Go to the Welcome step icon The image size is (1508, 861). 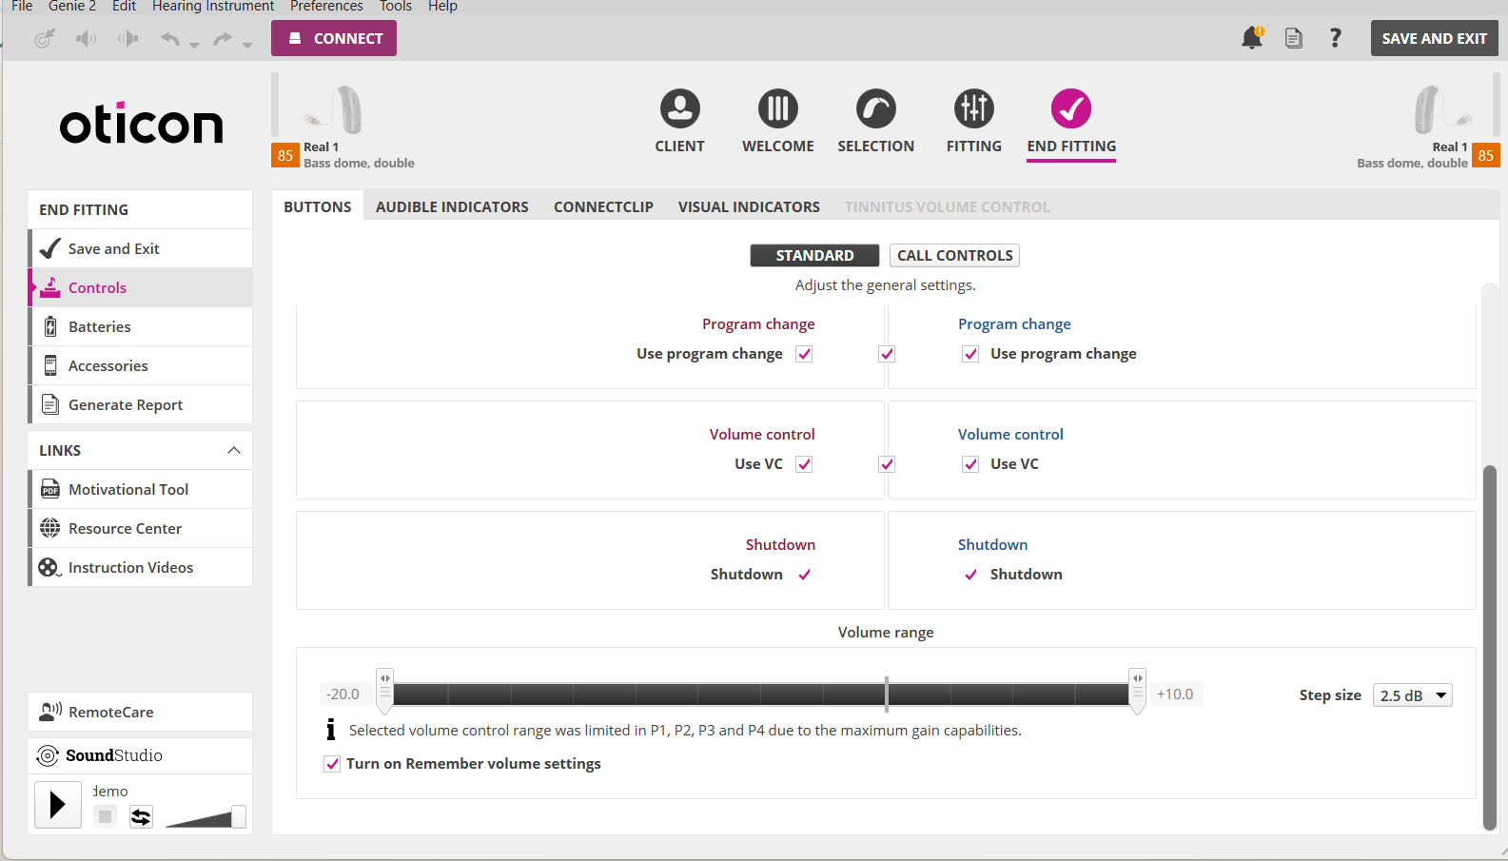(778, 108)
